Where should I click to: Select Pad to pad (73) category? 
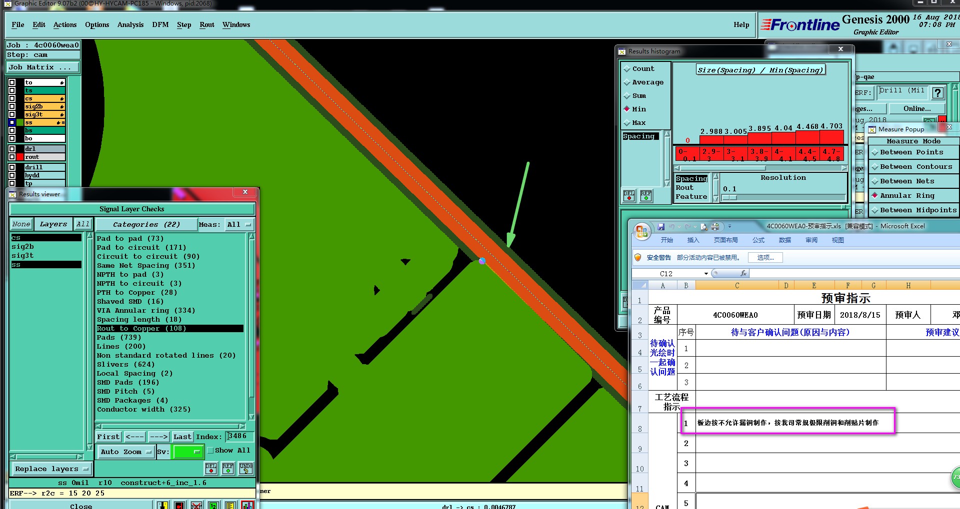pos(130,239)
